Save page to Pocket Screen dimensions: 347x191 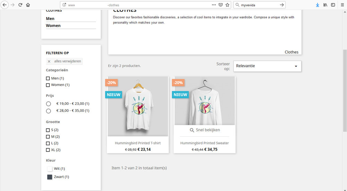(x=221, y=5)
